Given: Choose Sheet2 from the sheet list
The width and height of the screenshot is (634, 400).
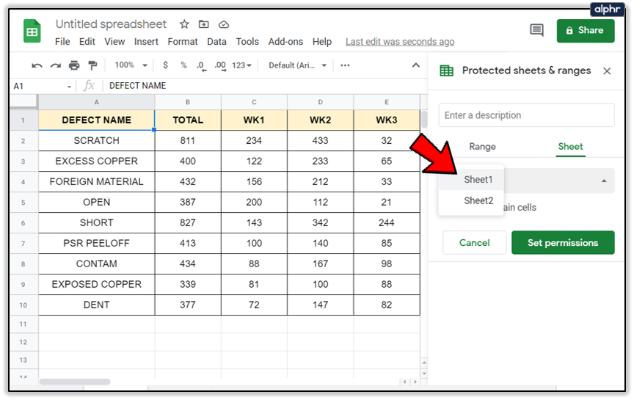Looking at the screenshot, I should [x=478, y=200].
